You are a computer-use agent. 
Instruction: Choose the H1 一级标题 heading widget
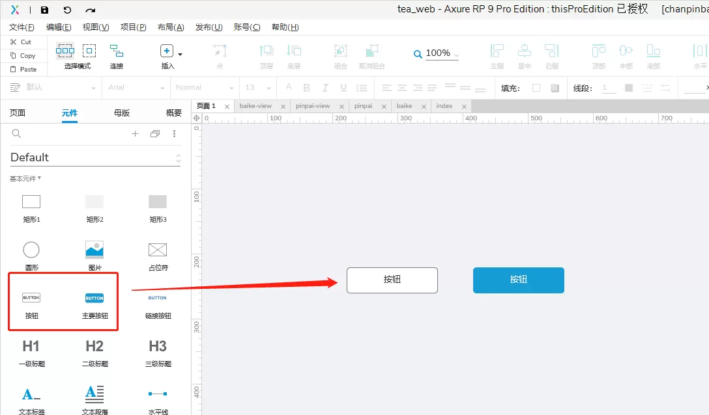click(x=31, y=353)
